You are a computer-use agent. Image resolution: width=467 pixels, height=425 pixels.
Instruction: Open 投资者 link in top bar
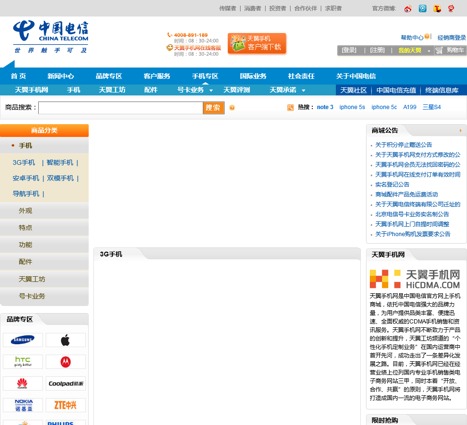tap(277, 8)
